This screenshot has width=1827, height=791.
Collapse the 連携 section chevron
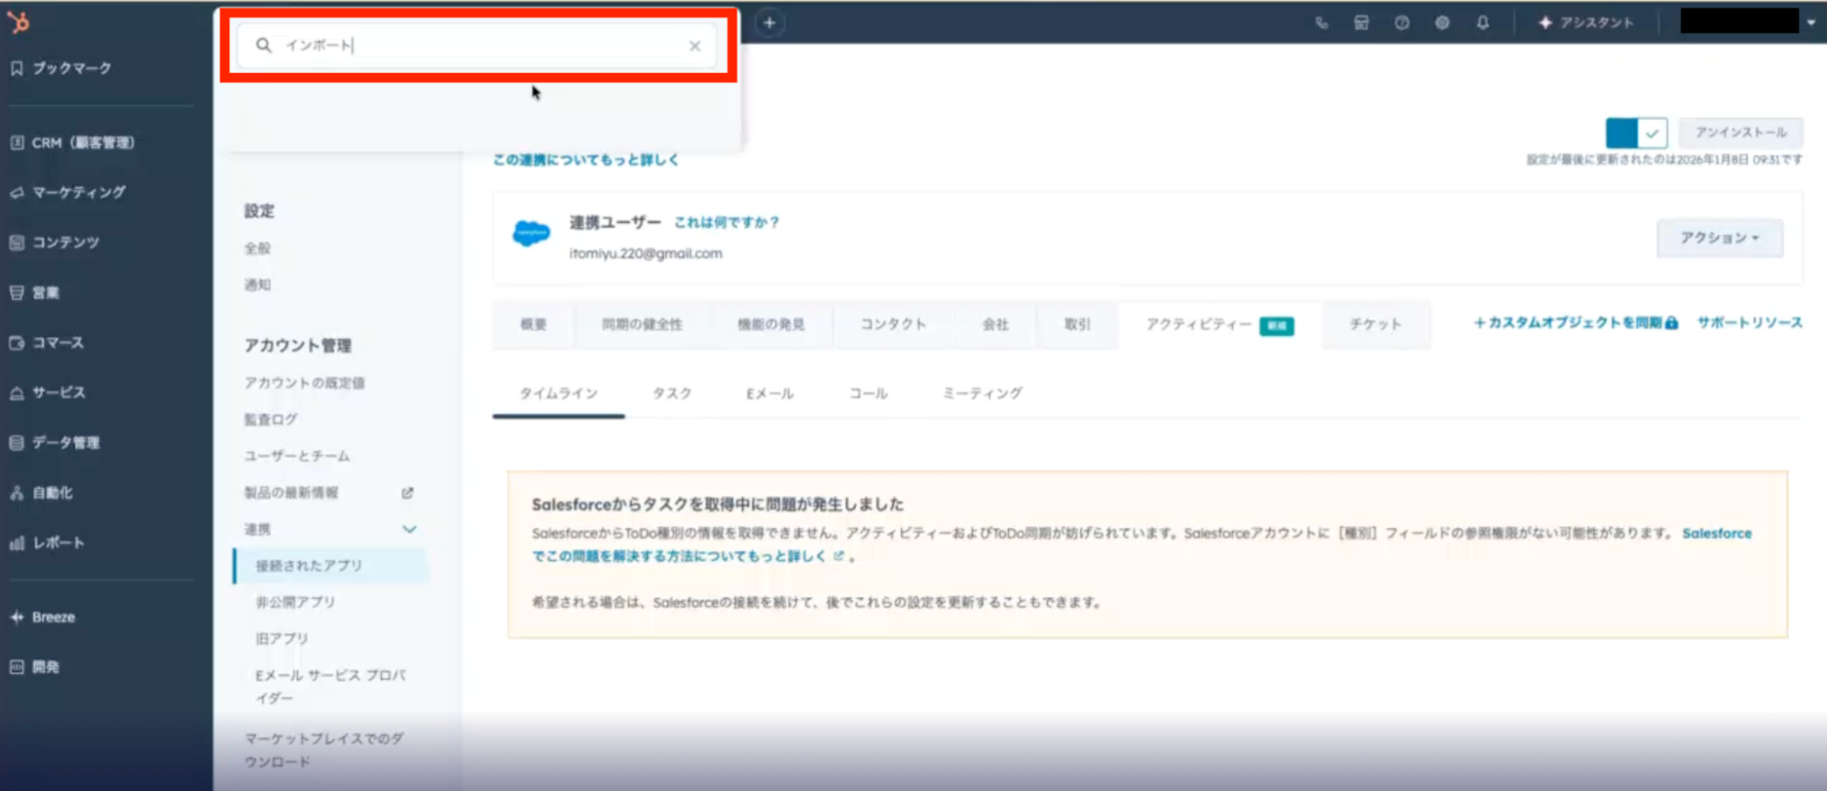[x=409, y=530]
